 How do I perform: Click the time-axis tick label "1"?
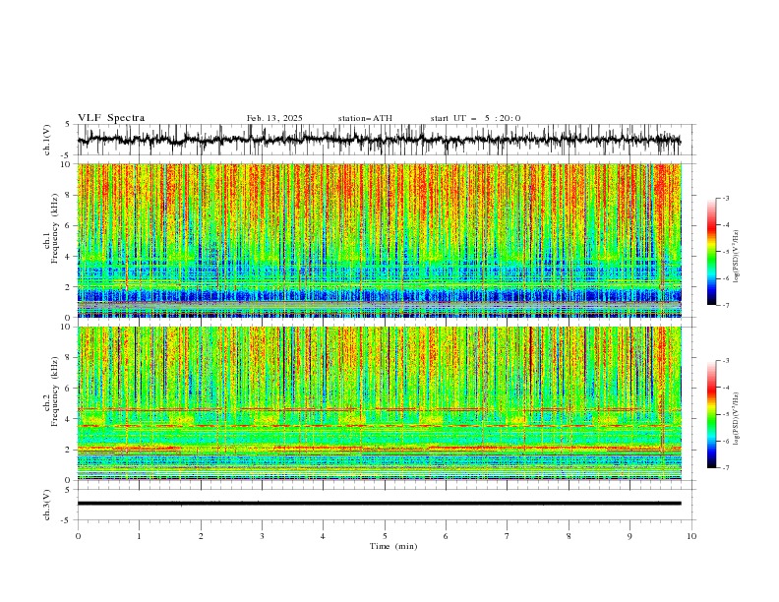pyautogui.click(x=139, y=536)
